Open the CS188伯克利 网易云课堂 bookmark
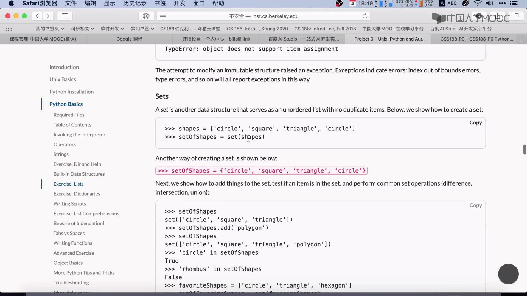 (x=190, y=29)
